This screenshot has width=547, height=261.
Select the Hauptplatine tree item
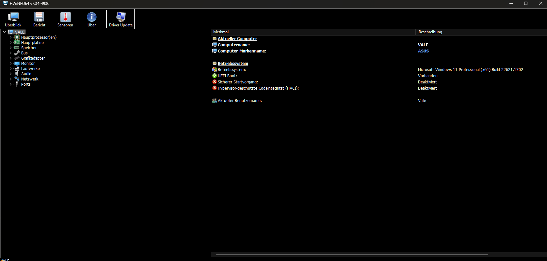[32, 42]
